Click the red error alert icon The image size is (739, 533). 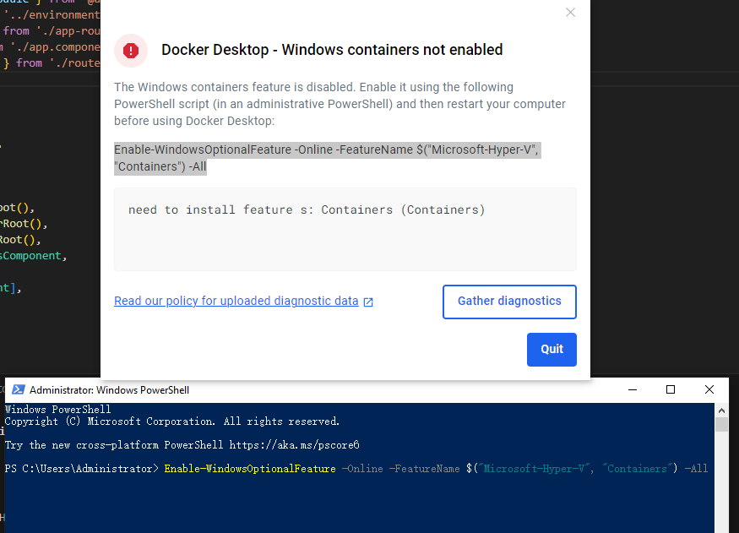[131, 51]
